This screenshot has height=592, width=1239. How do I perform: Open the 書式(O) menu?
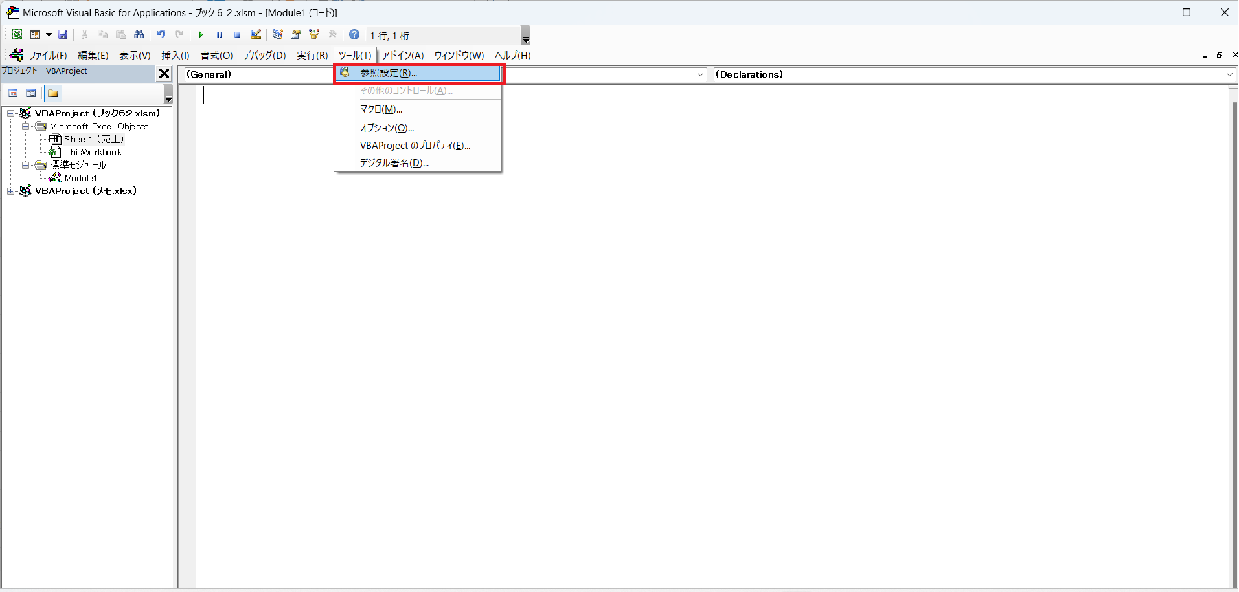[216, 56]
